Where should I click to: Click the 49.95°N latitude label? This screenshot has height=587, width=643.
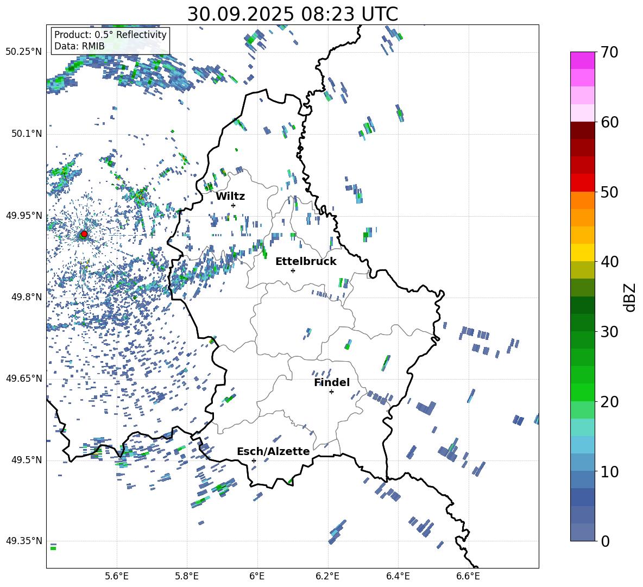(24, 215)
